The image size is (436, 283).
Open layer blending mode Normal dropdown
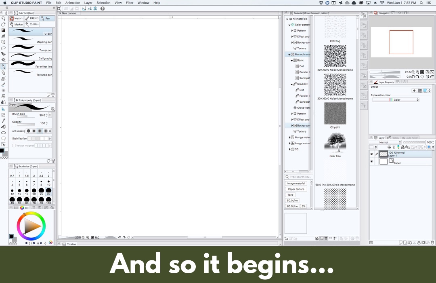coord(385,142)
